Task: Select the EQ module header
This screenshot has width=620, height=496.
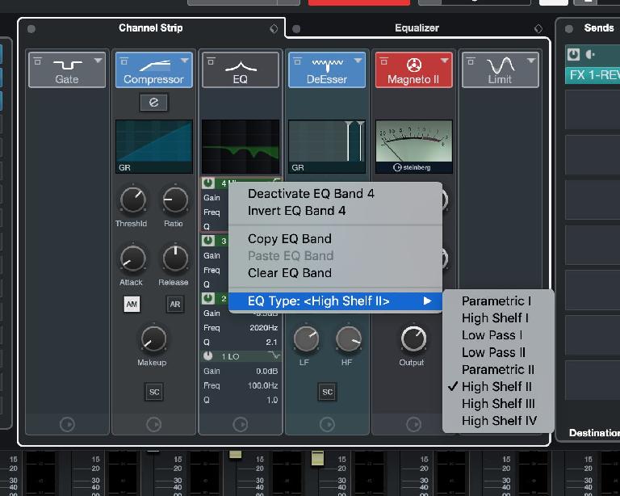Action: point(240,69)
